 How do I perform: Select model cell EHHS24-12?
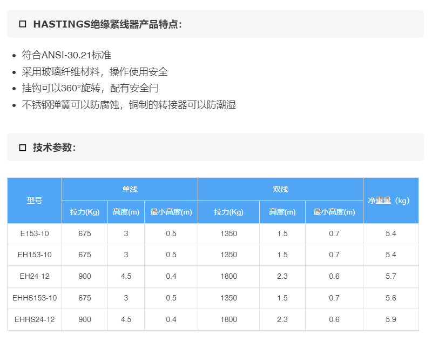point(35,319)
